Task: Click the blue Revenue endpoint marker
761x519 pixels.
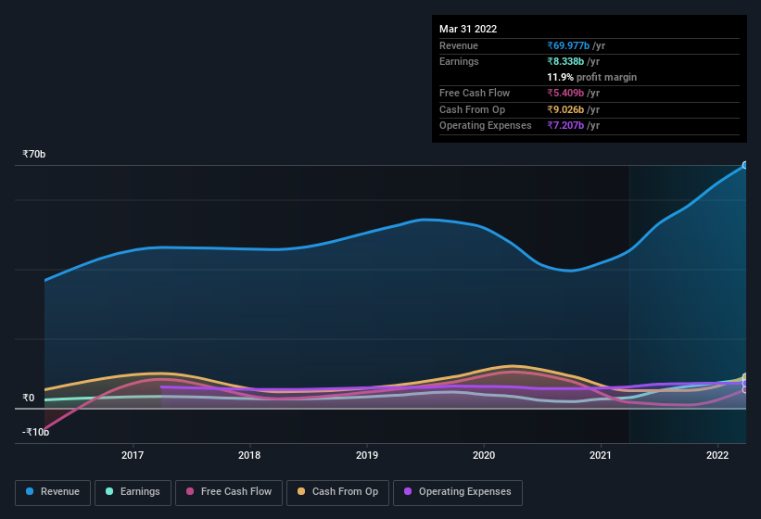Action: coord(745,165)
